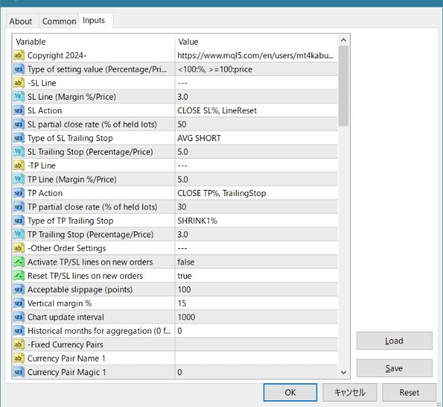Select the 'Reset TP/SL lines on new orders' row label

(85, 276)
